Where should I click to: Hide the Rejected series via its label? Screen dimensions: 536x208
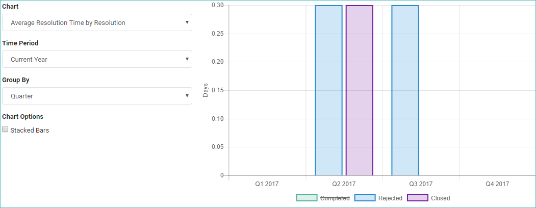click(x=390, y=198)
